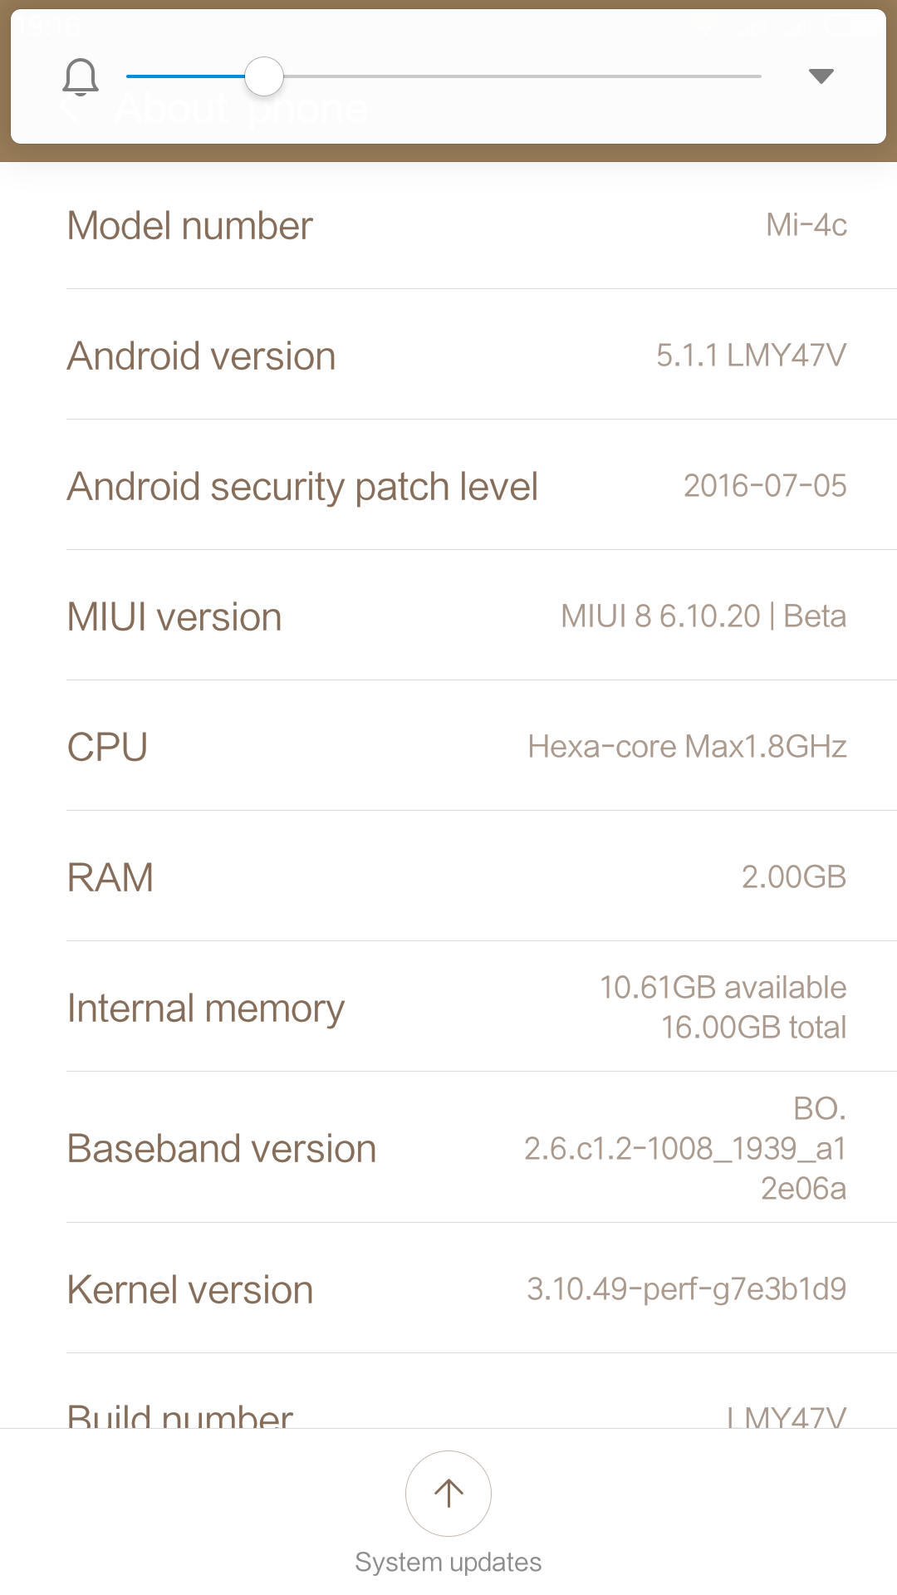Tap the 3.10.49-perf kernel value text
The image size is (897, 1595).
point(686,1289)
